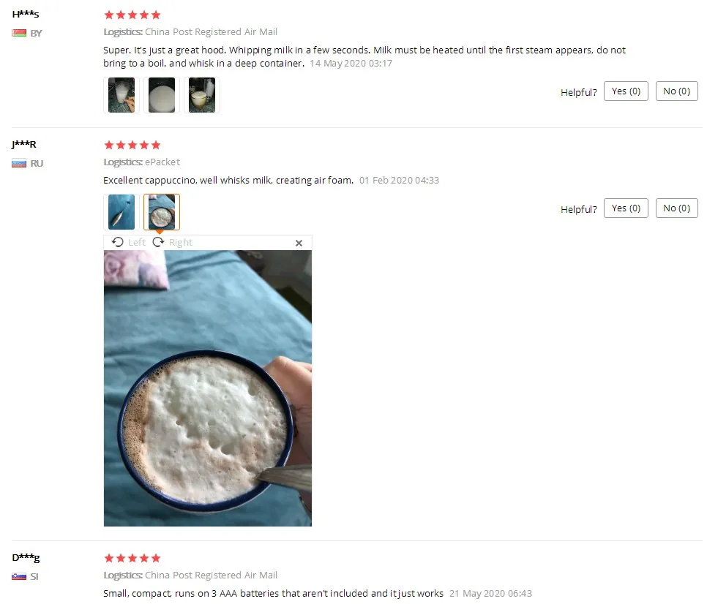Open H***s's first milk glass thumbnail
707x604 pixels.
pyautogui.click(x=121, y=95)
